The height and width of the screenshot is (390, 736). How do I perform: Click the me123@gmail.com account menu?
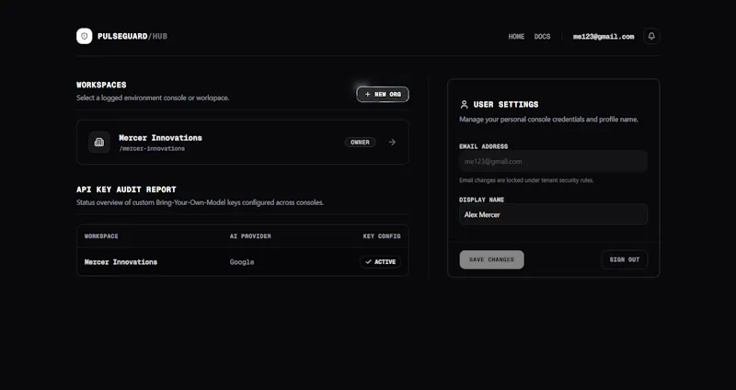(604, 37)
